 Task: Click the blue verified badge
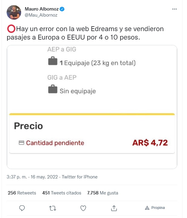coord(62,9)
